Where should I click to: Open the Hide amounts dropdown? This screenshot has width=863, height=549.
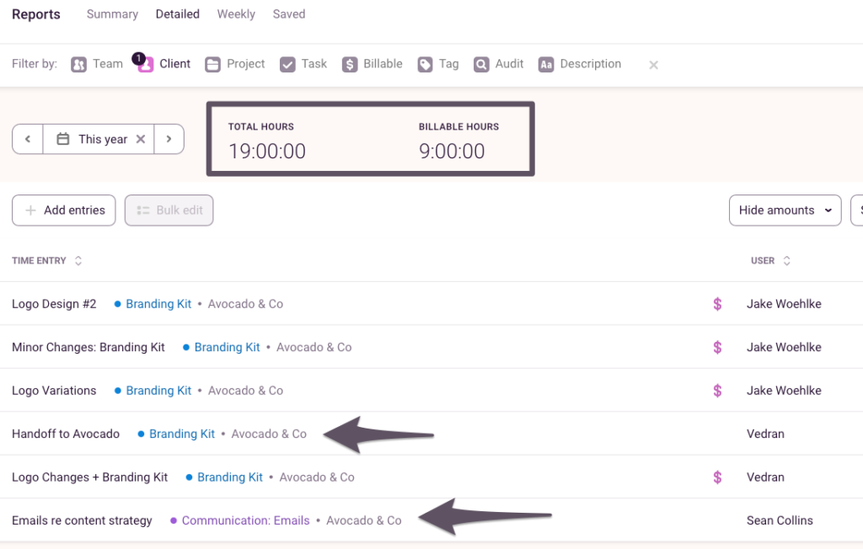pos(784,211)
